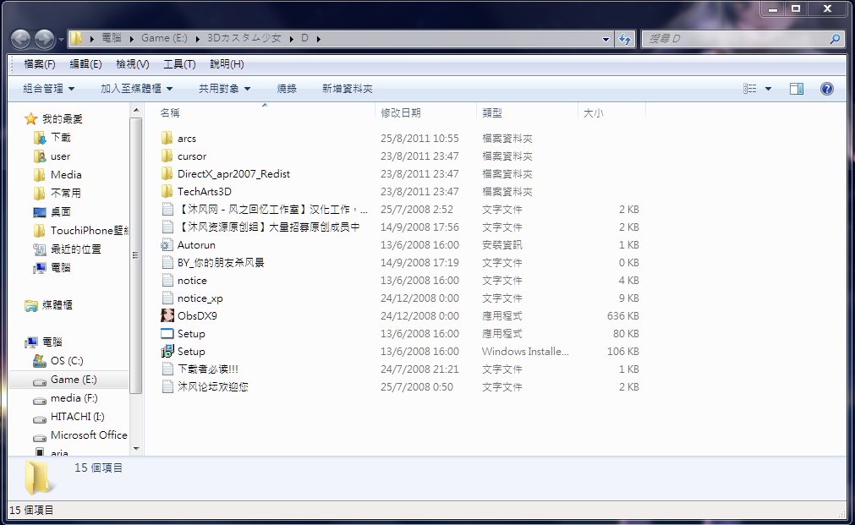Open the view options dropdown arrow
The height and width of the screenshot is (525, 855).
[x=768, y=89]
